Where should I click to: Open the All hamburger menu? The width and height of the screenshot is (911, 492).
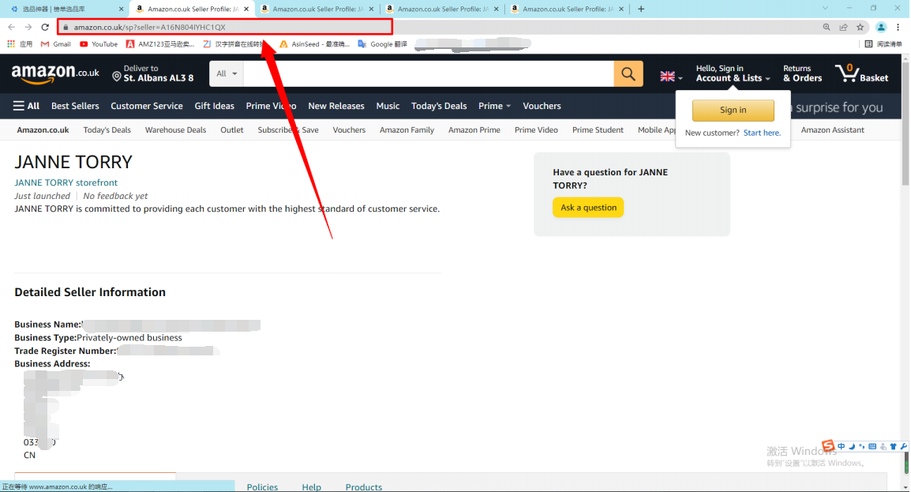(x=26, y=106)
